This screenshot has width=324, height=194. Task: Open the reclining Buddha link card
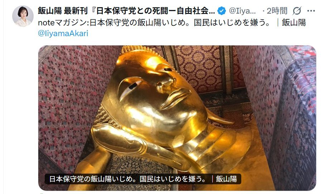(177, 118)
